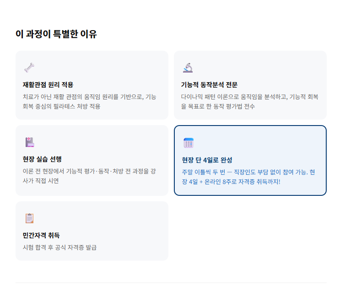The height and width of the screenshot is (299, 345).
Task: Click blue text starting 주말 이틀씩 두 번
Action: (248, 177)
